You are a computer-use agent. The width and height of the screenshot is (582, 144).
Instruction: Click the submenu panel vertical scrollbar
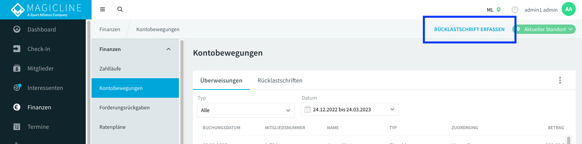point(182,91)
